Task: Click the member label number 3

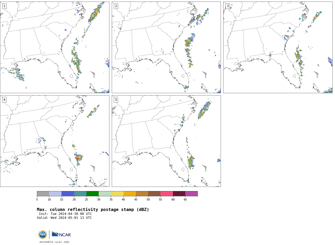Action: [227, 6]
